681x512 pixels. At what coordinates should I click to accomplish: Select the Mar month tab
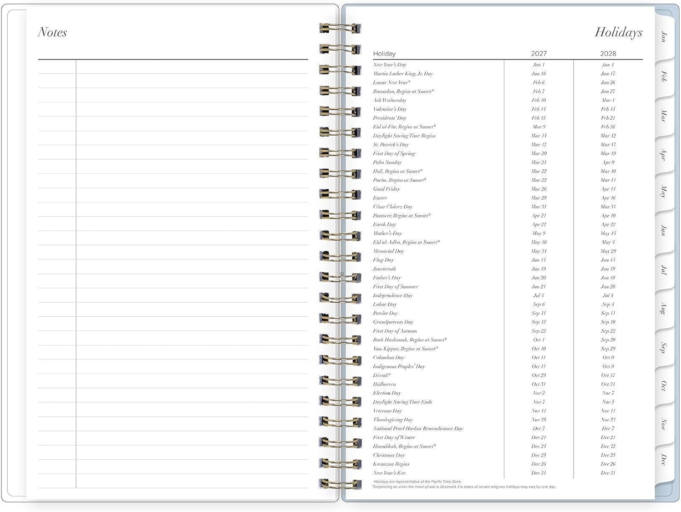click(664, 115)
